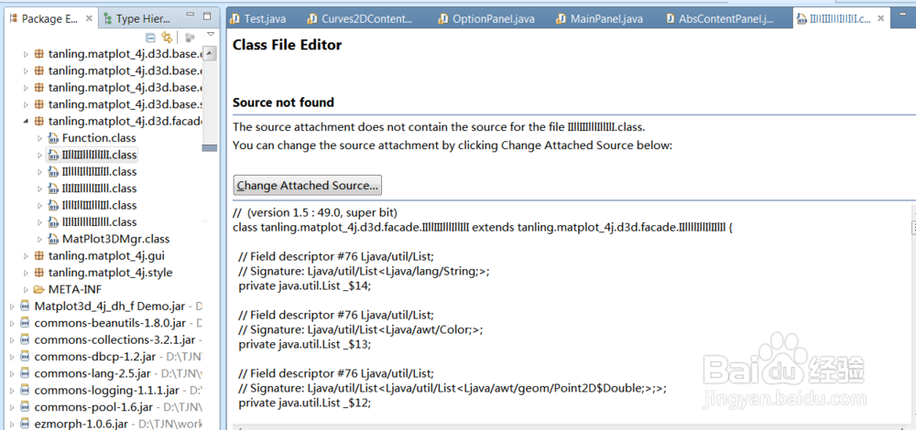Close the Package Explorer tab

click(89, 18)
